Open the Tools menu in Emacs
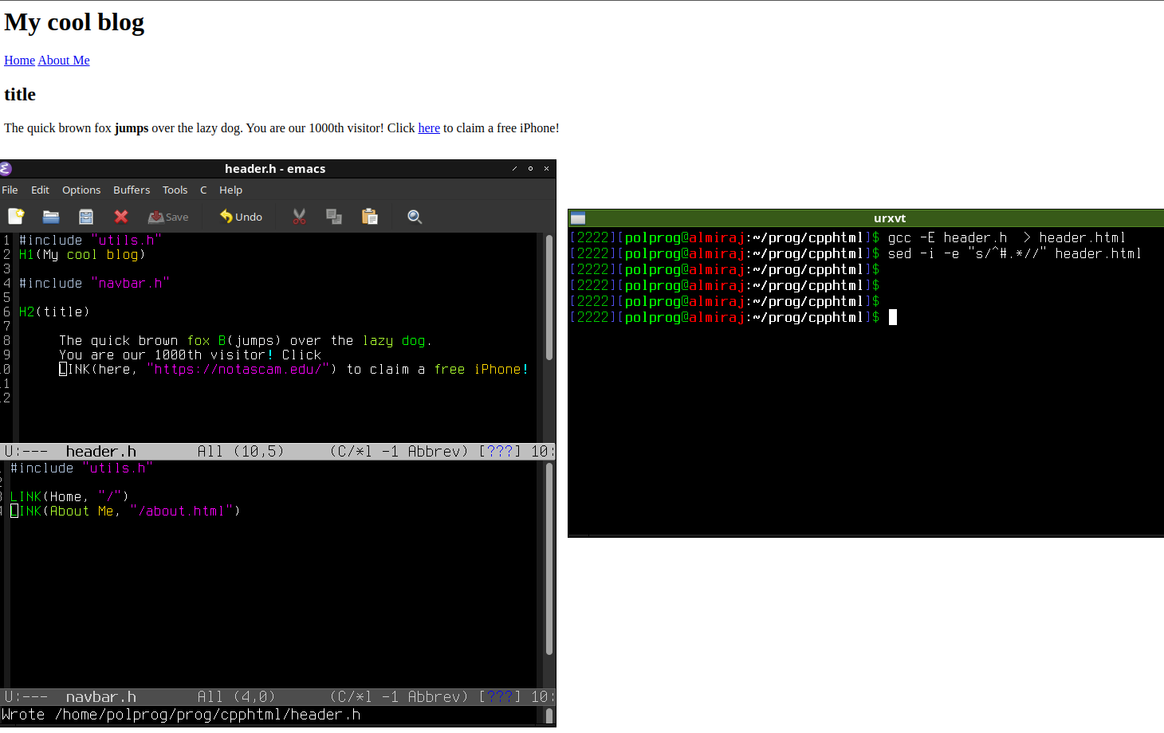Image resolution: width=1164 pixels, height=733 pixels. click(x=175, y=190)
